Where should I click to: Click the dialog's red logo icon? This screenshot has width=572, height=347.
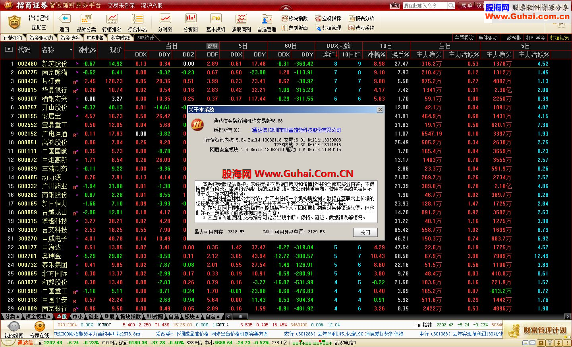tap(197, 125)
